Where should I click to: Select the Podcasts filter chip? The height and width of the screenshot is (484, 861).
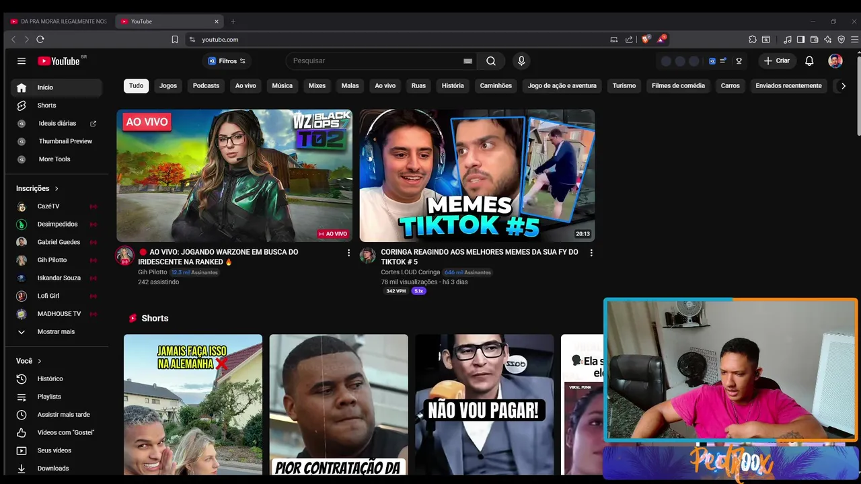coord(206,86)
